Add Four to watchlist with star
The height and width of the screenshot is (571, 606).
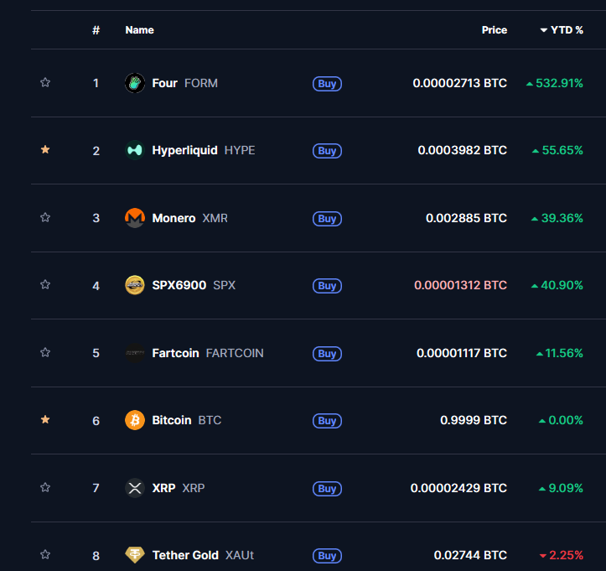(45, 82)
